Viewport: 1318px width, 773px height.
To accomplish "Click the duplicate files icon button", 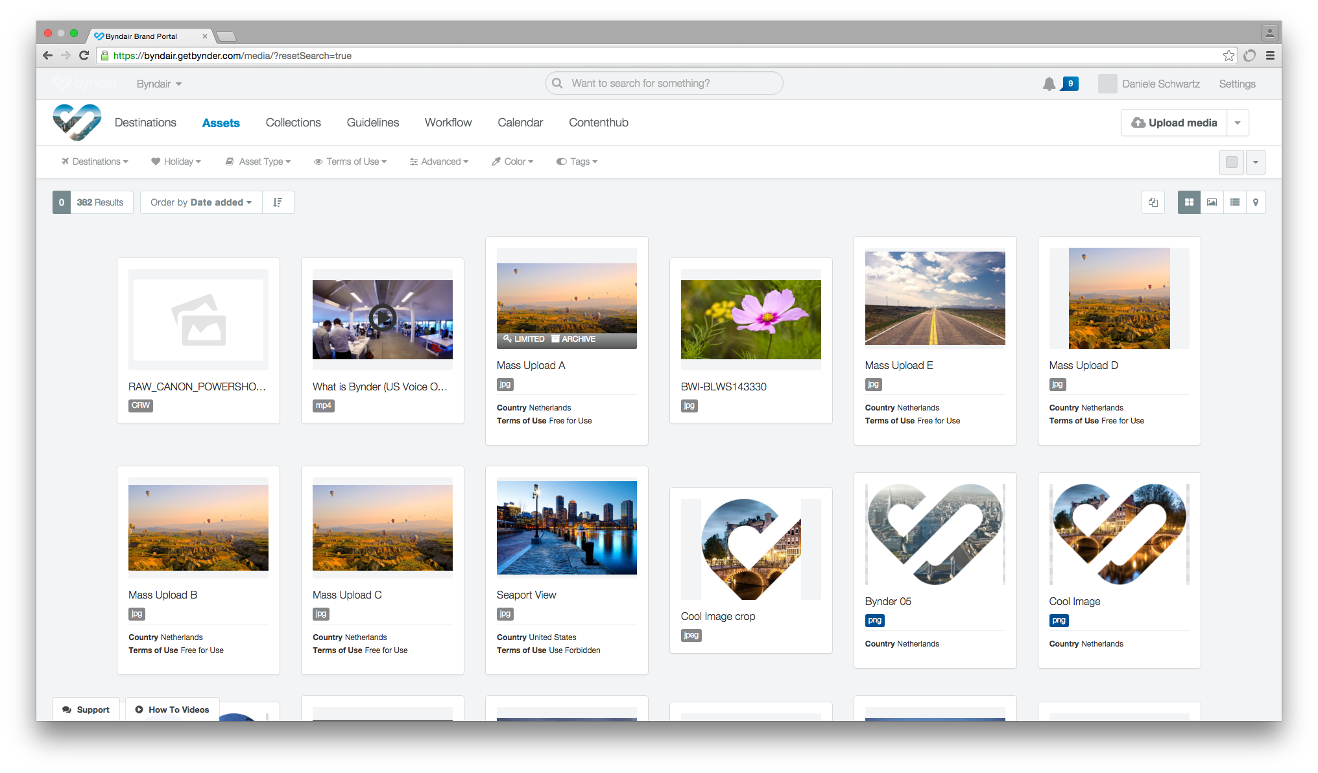I will pyautogui.click(x=1153, y=202).
